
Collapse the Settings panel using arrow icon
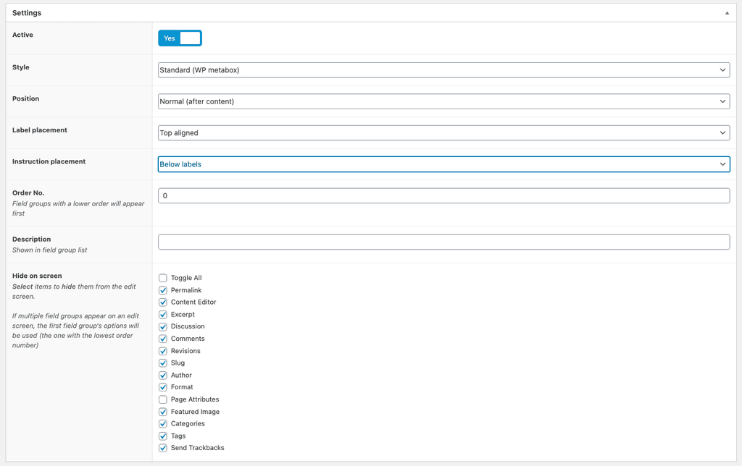pyautogui.click(x=727, y=13)
